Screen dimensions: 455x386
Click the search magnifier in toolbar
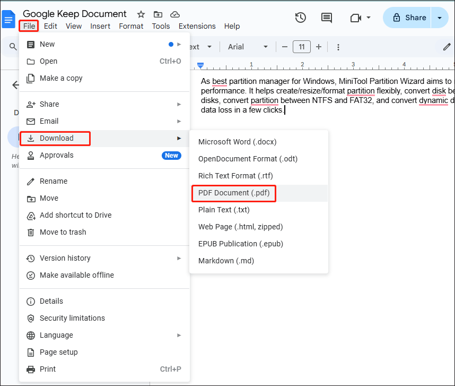[13, 47]
